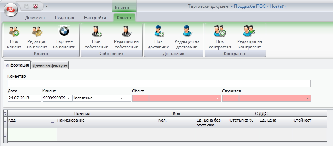Click the empty Код cell in new row
Viewport: 333px width, 146px height.
pyautogui.click(x=32, y=135)
